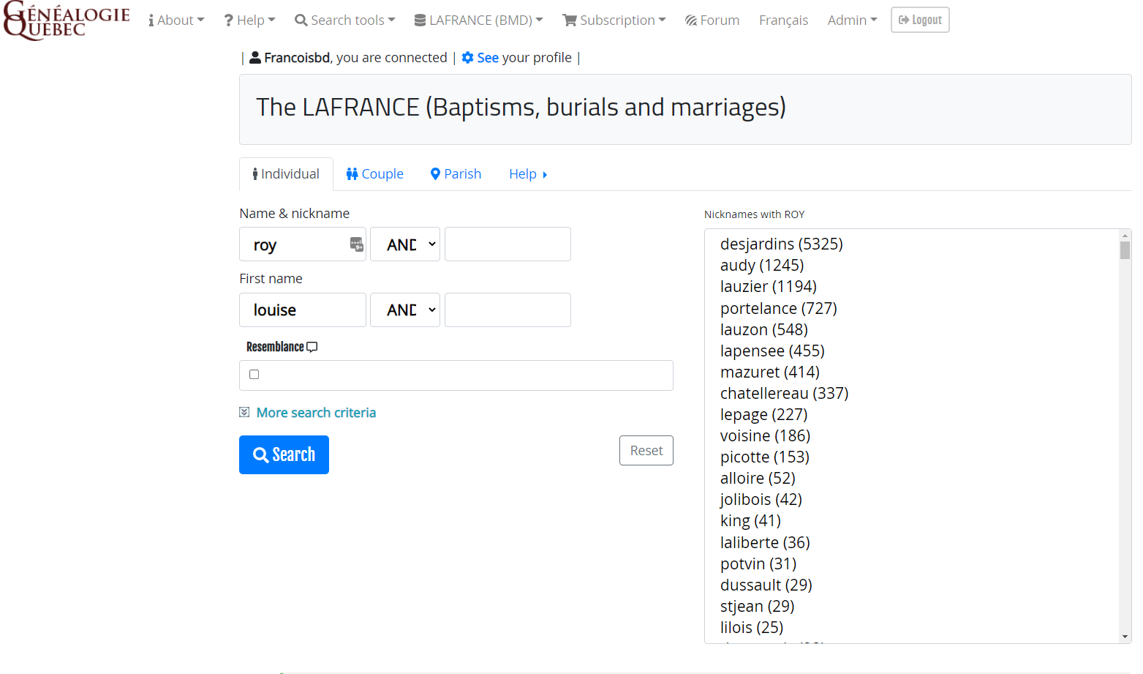
Task: Open the Subscription dropdown
Action: click(x=614, y=20)
